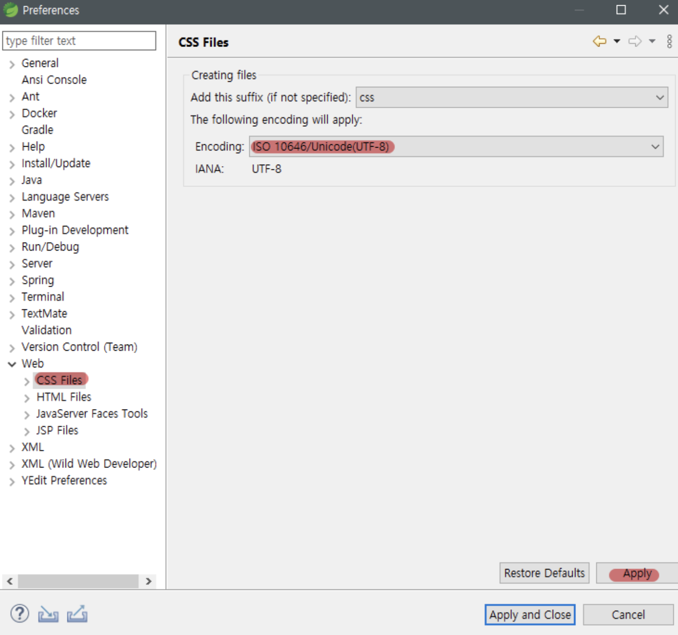
Task: Expand the Language Servers node
Action: coord(12,198)
